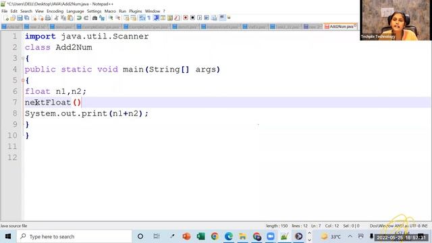Toggle word wrap toolbar button
The height and width of the screenshot is (243, 432).
click(142, 18)
